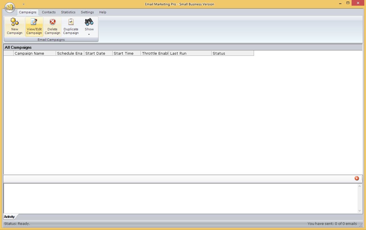
Task: Open the Statistics tab
Action: 68,12
